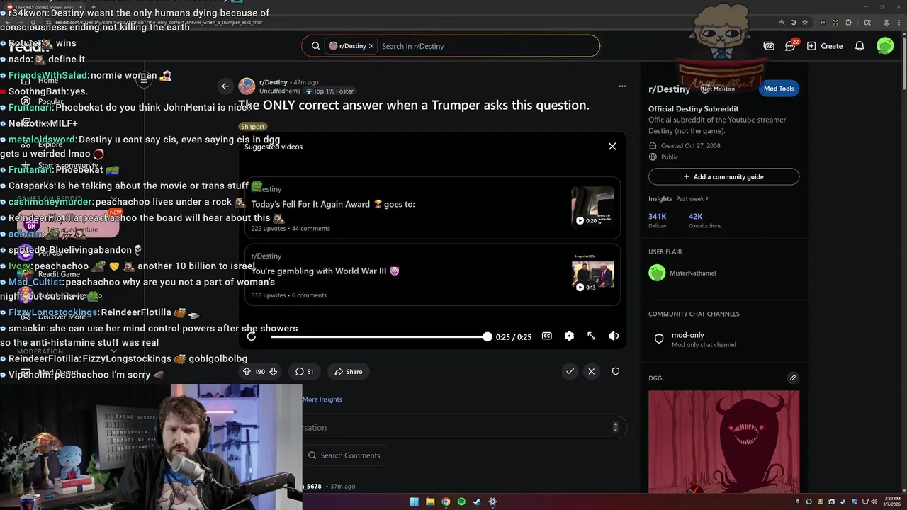907x510 pixels.
Task: Open Steam from the taskbar
Action: coord(477,501)
